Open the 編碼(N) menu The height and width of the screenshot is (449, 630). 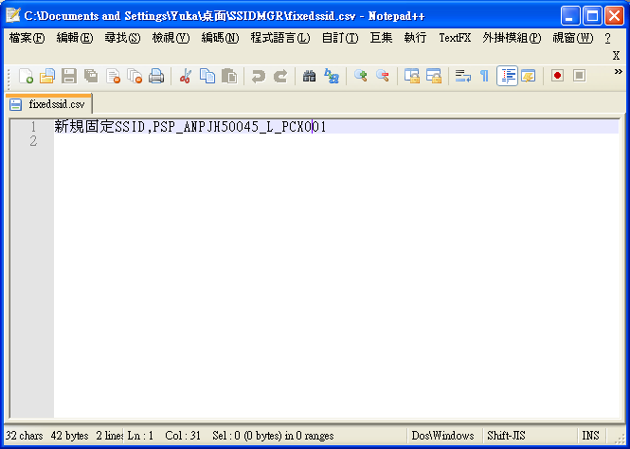coord(220,38)
